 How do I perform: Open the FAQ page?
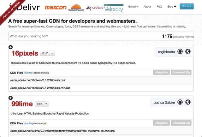(x=159, y=7)
